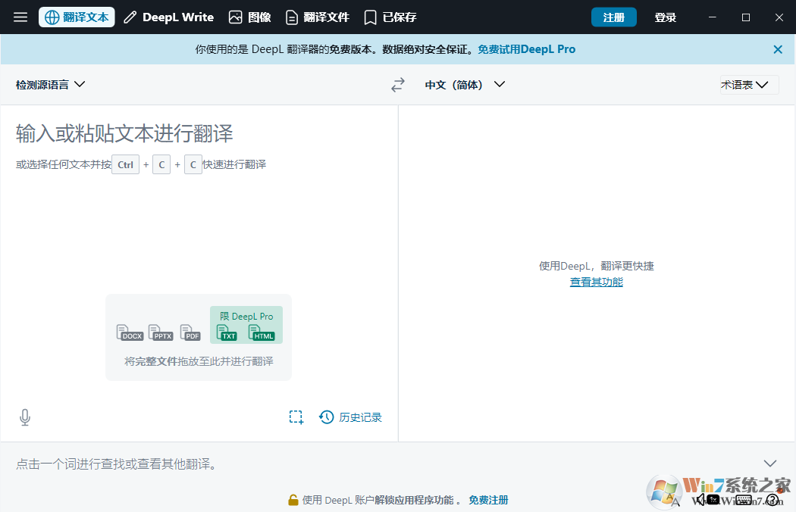Open 历史记录 translation history
This screenshot has width=796, height=512.
coord(350,417)
